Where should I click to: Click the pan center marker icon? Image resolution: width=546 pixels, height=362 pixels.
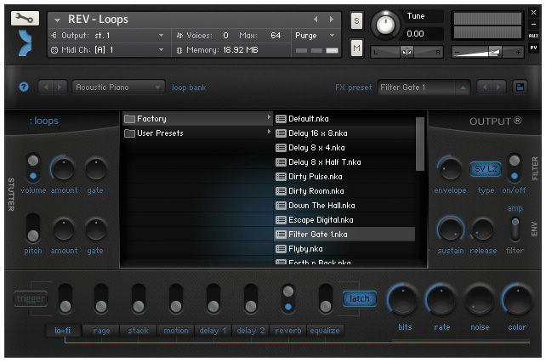point(407,52)
